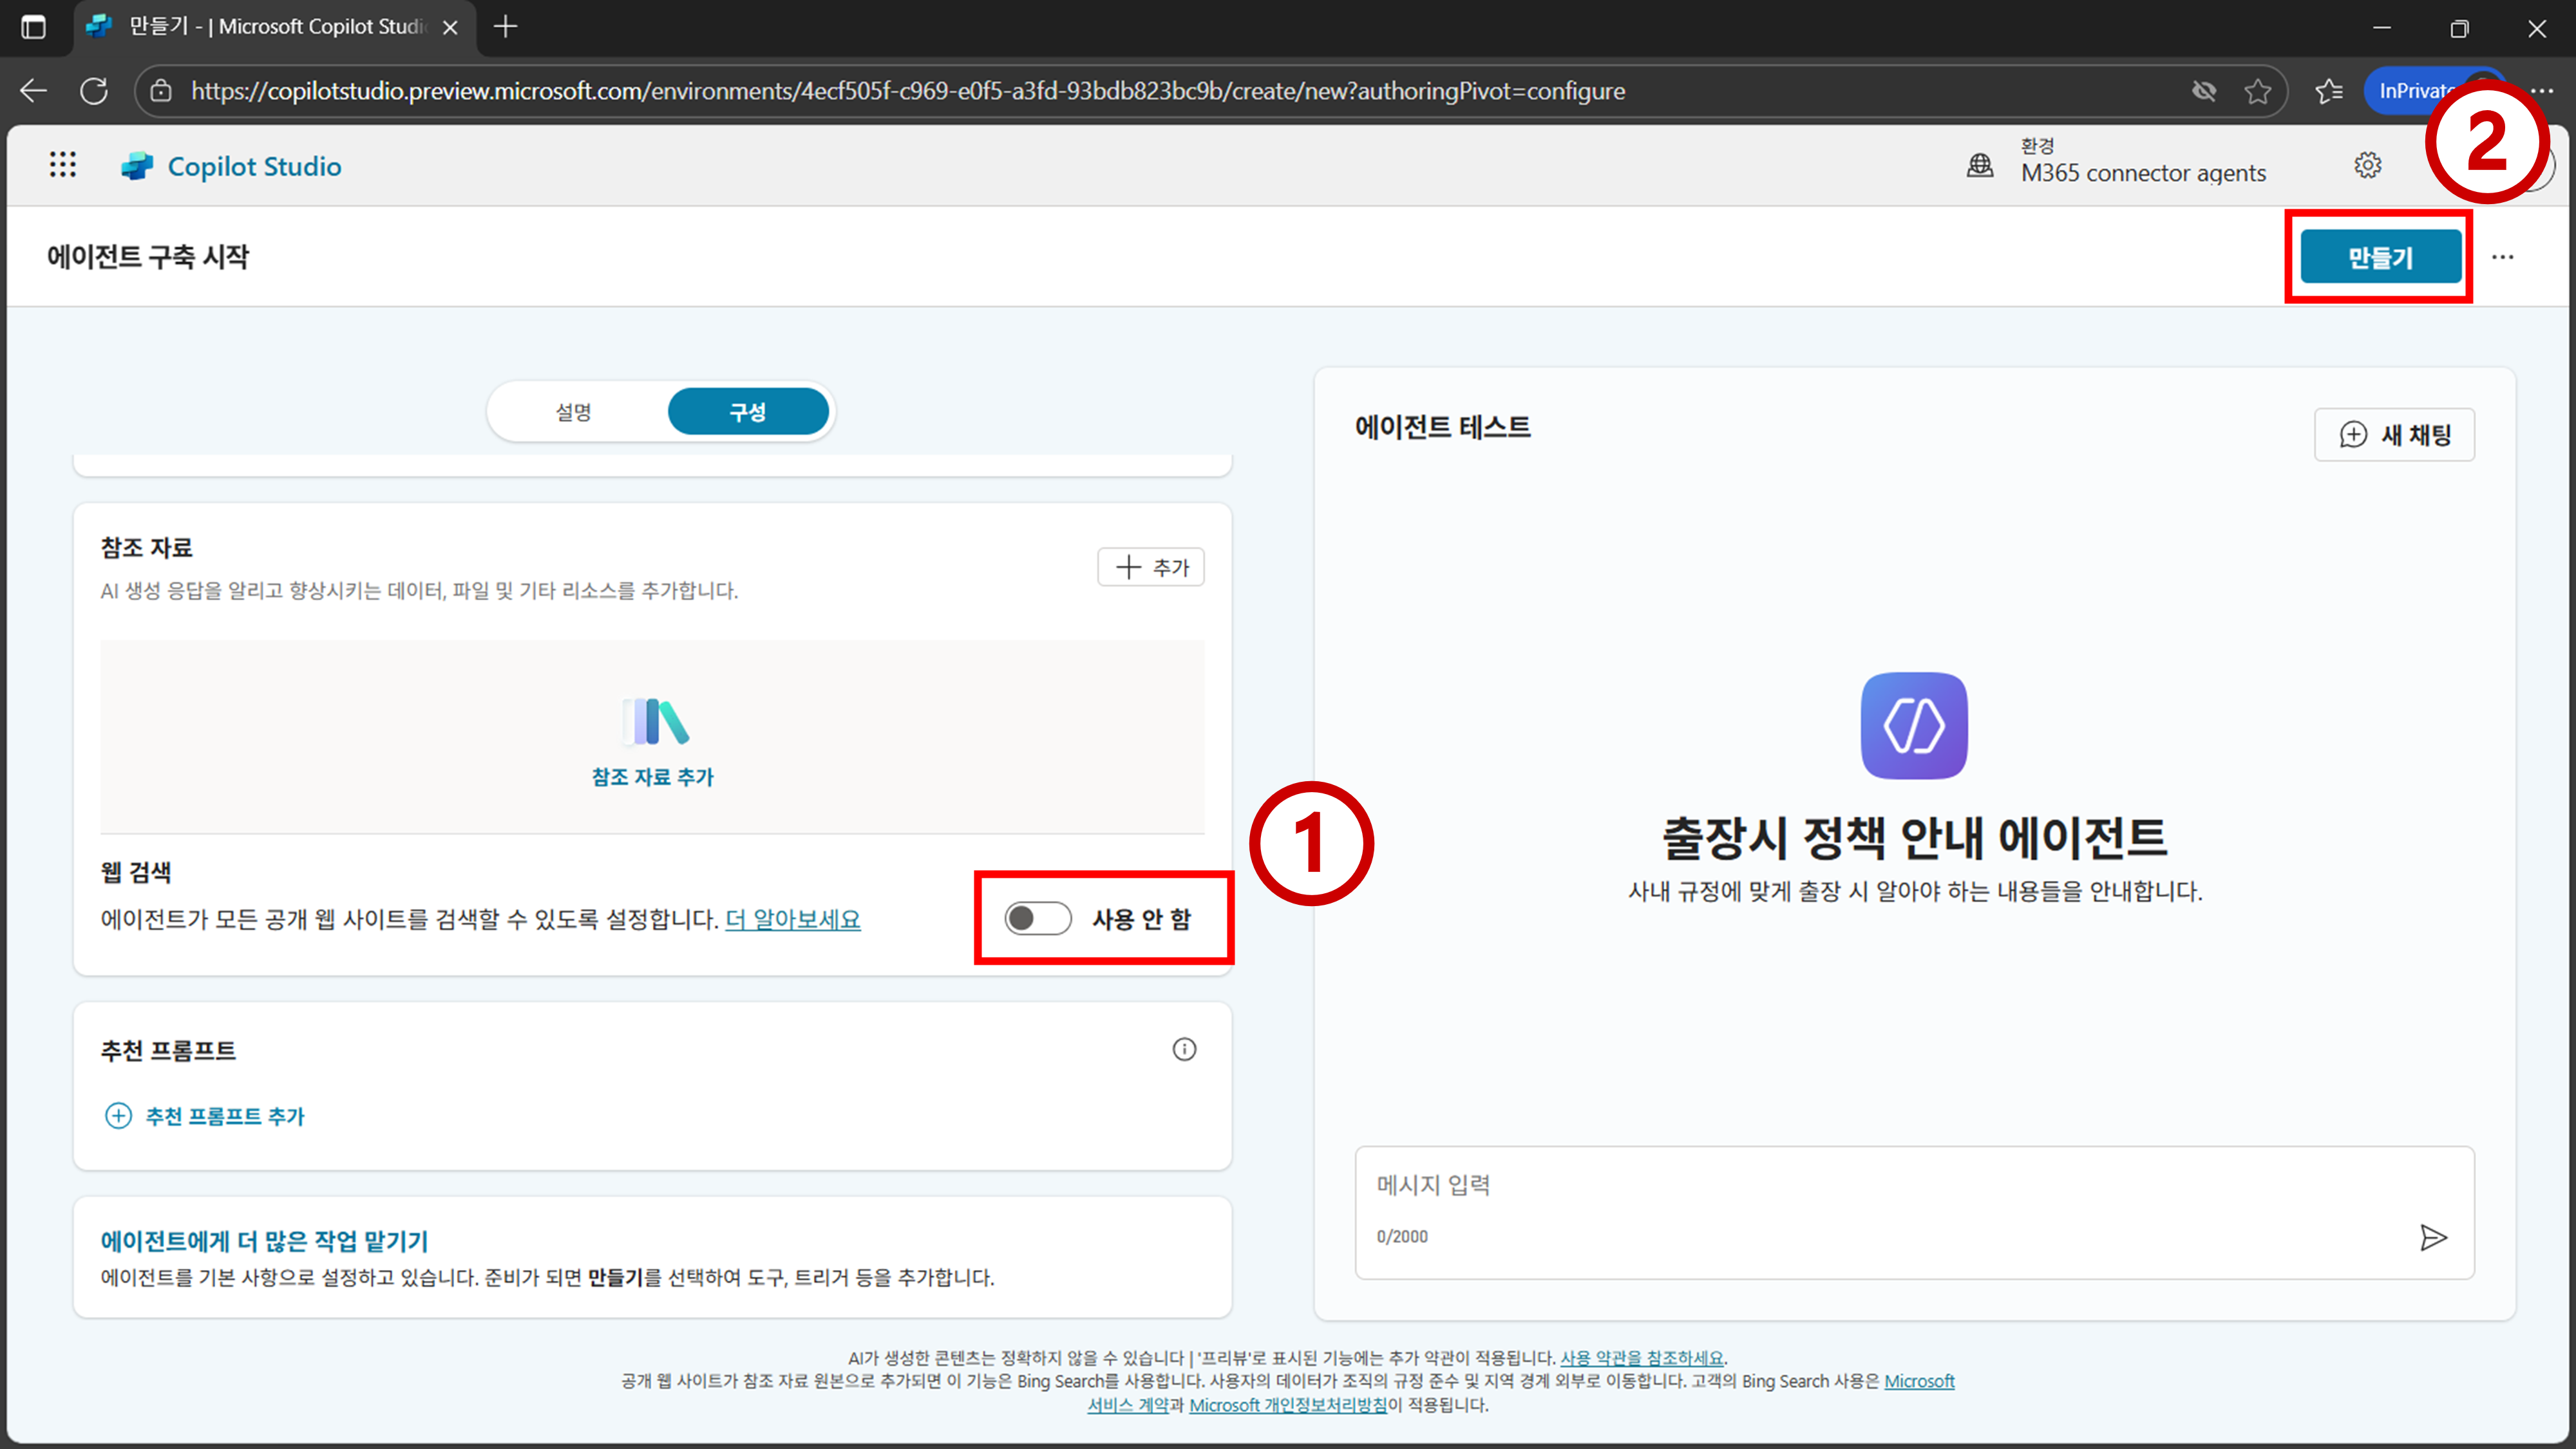
Task: Click the blue 만들기 button
Action: click(x=2380, y=257)
